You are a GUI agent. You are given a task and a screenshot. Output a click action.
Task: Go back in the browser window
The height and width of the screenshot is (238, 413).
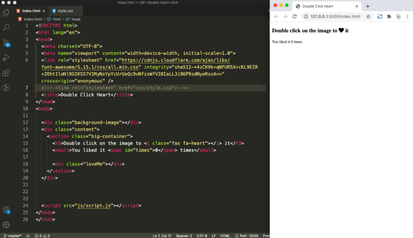(276, 17)
